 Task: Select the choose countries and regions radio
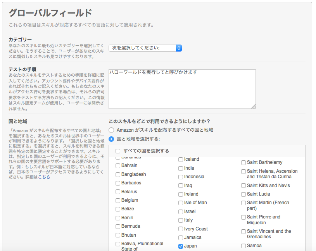coord(111,139)
